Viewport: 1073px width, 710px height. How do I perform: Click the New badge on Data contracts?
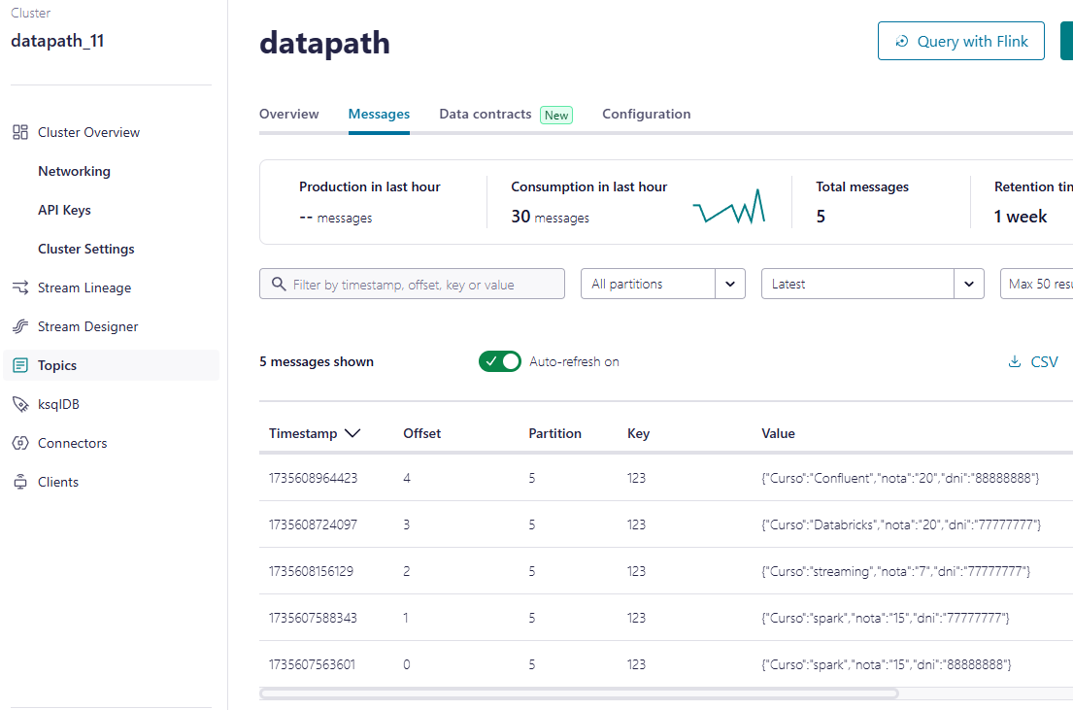point(556,115)
